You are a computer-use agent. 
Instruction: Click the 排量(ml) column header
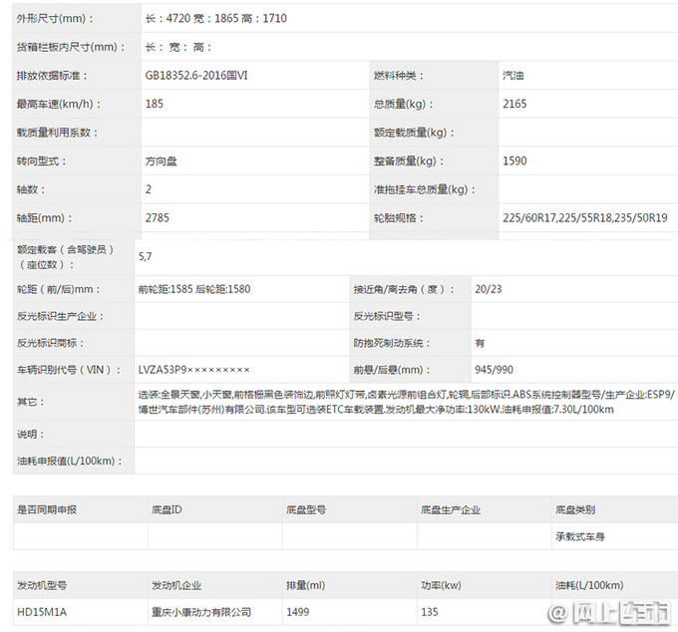click(305, 586)
